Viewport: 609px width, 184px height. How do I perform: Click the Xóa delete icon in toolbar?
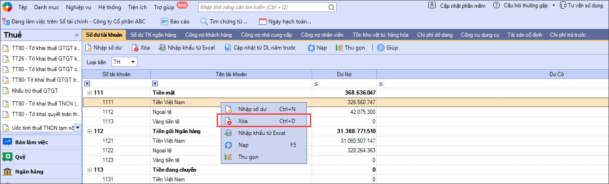[x=135, y=48]
